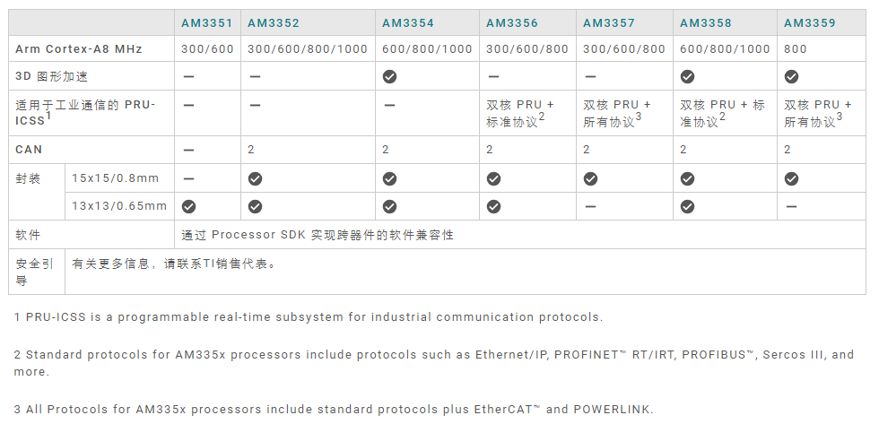
Task: Click 13x13/0.65mm checkmark for AM3358
Action: click(687, 206)
